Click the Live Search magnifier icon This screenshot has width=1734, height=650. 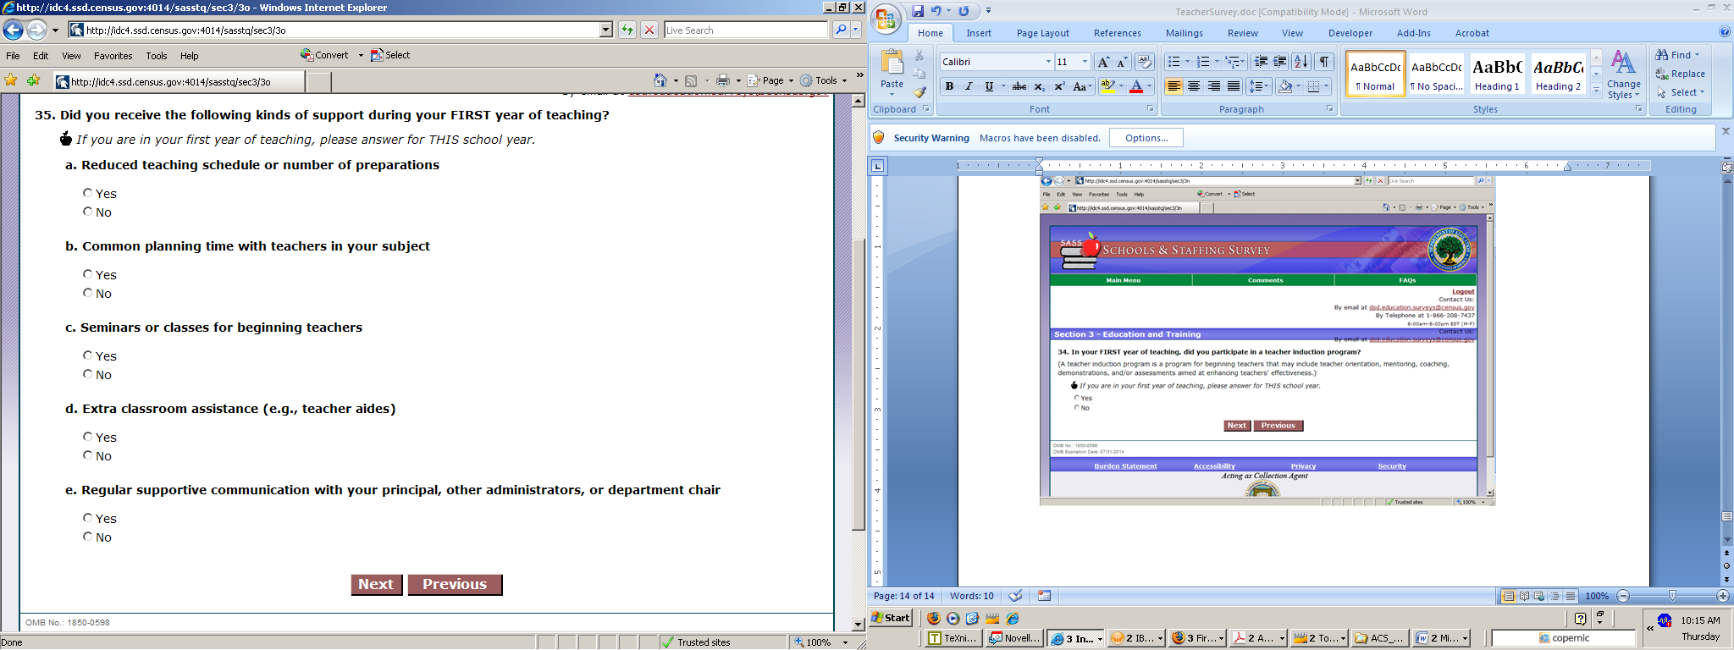coord(840,30)
